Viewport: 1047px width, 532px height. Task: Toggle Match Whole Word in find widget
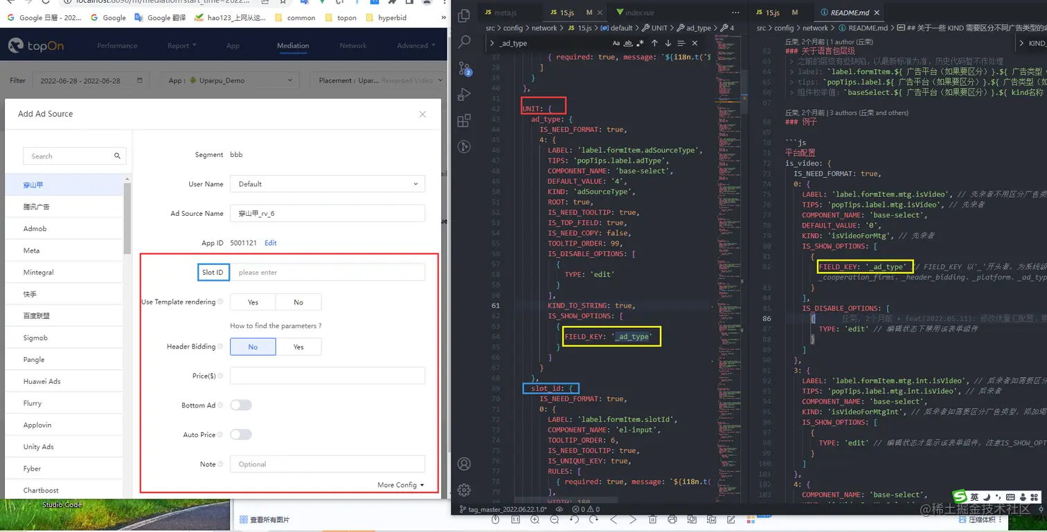pos(628,43)
